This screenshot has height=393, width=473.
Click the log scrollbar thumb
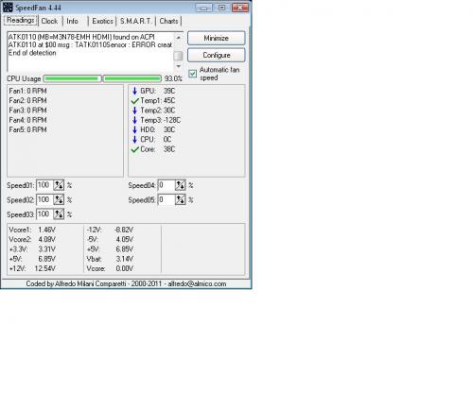point(179,56)
